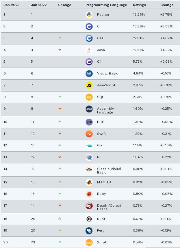Image resolution: width=180 pixels, height=248 pixels.
Task: Click the C++ language logo
Action: [x=89, y=38]
